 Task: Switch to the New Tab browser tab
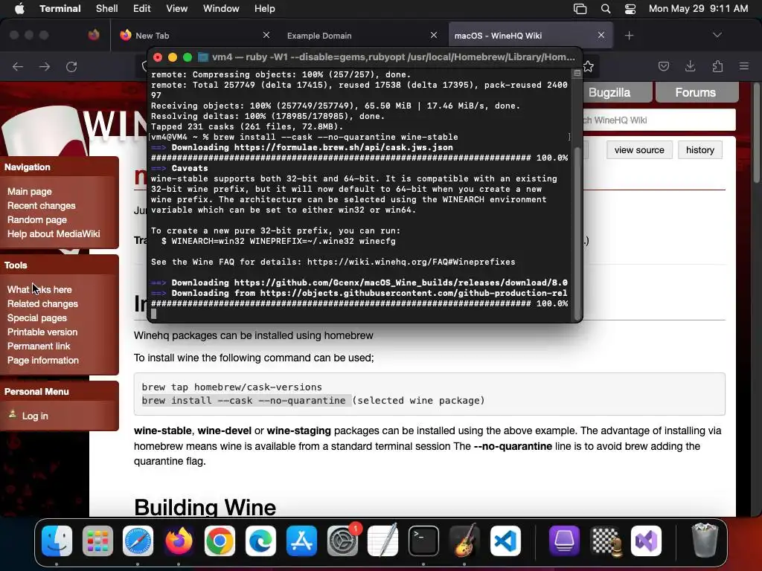click(x=194, y=36)
